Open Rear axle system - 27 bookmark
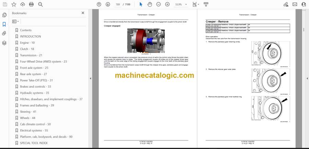This screenshot has width=309, height=149. 34,74
